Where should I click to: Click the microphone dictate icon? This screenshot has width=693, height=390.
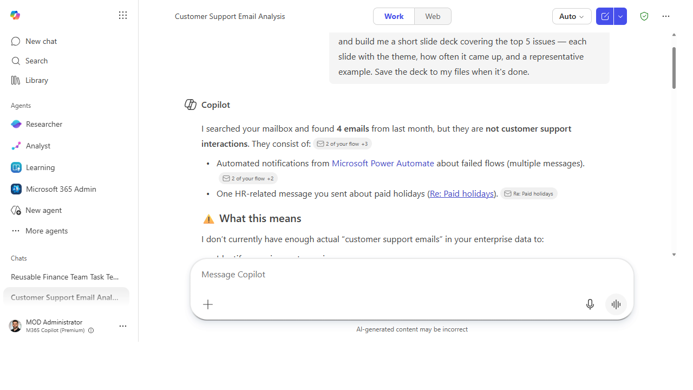point(590,304)
